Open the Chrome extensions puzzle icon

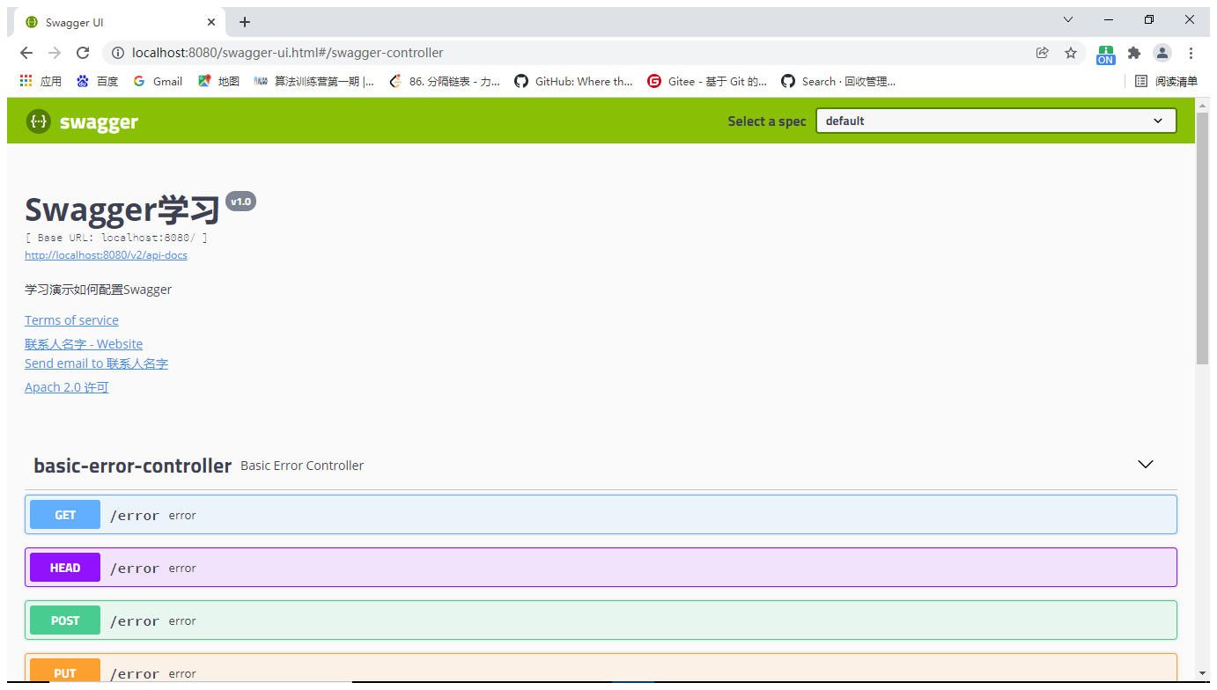point(1134,53)
